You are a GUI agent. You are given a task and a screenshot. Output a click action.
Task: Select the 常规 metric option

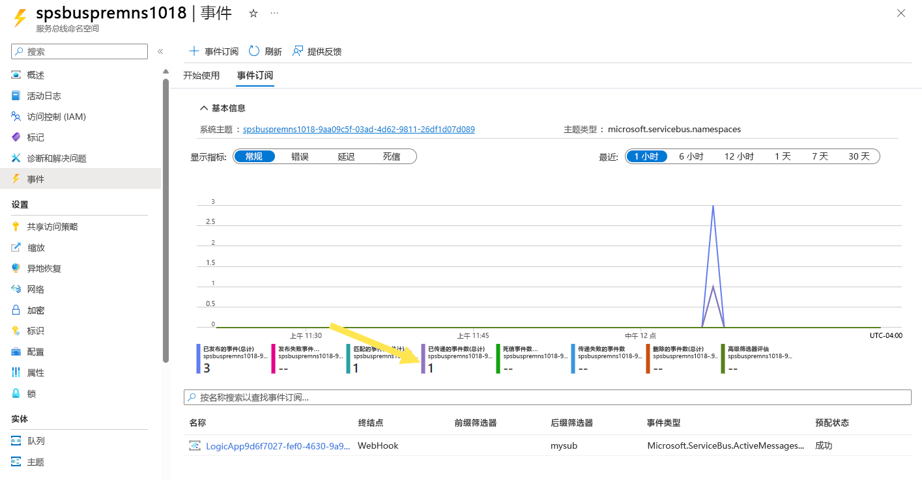254,156
